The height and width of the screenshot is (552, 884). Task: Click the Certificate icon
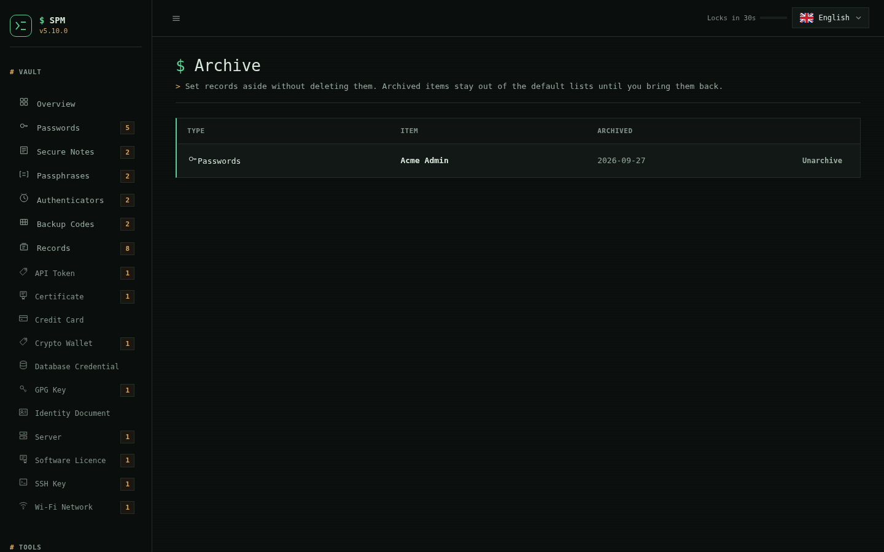tap(23, 295)
